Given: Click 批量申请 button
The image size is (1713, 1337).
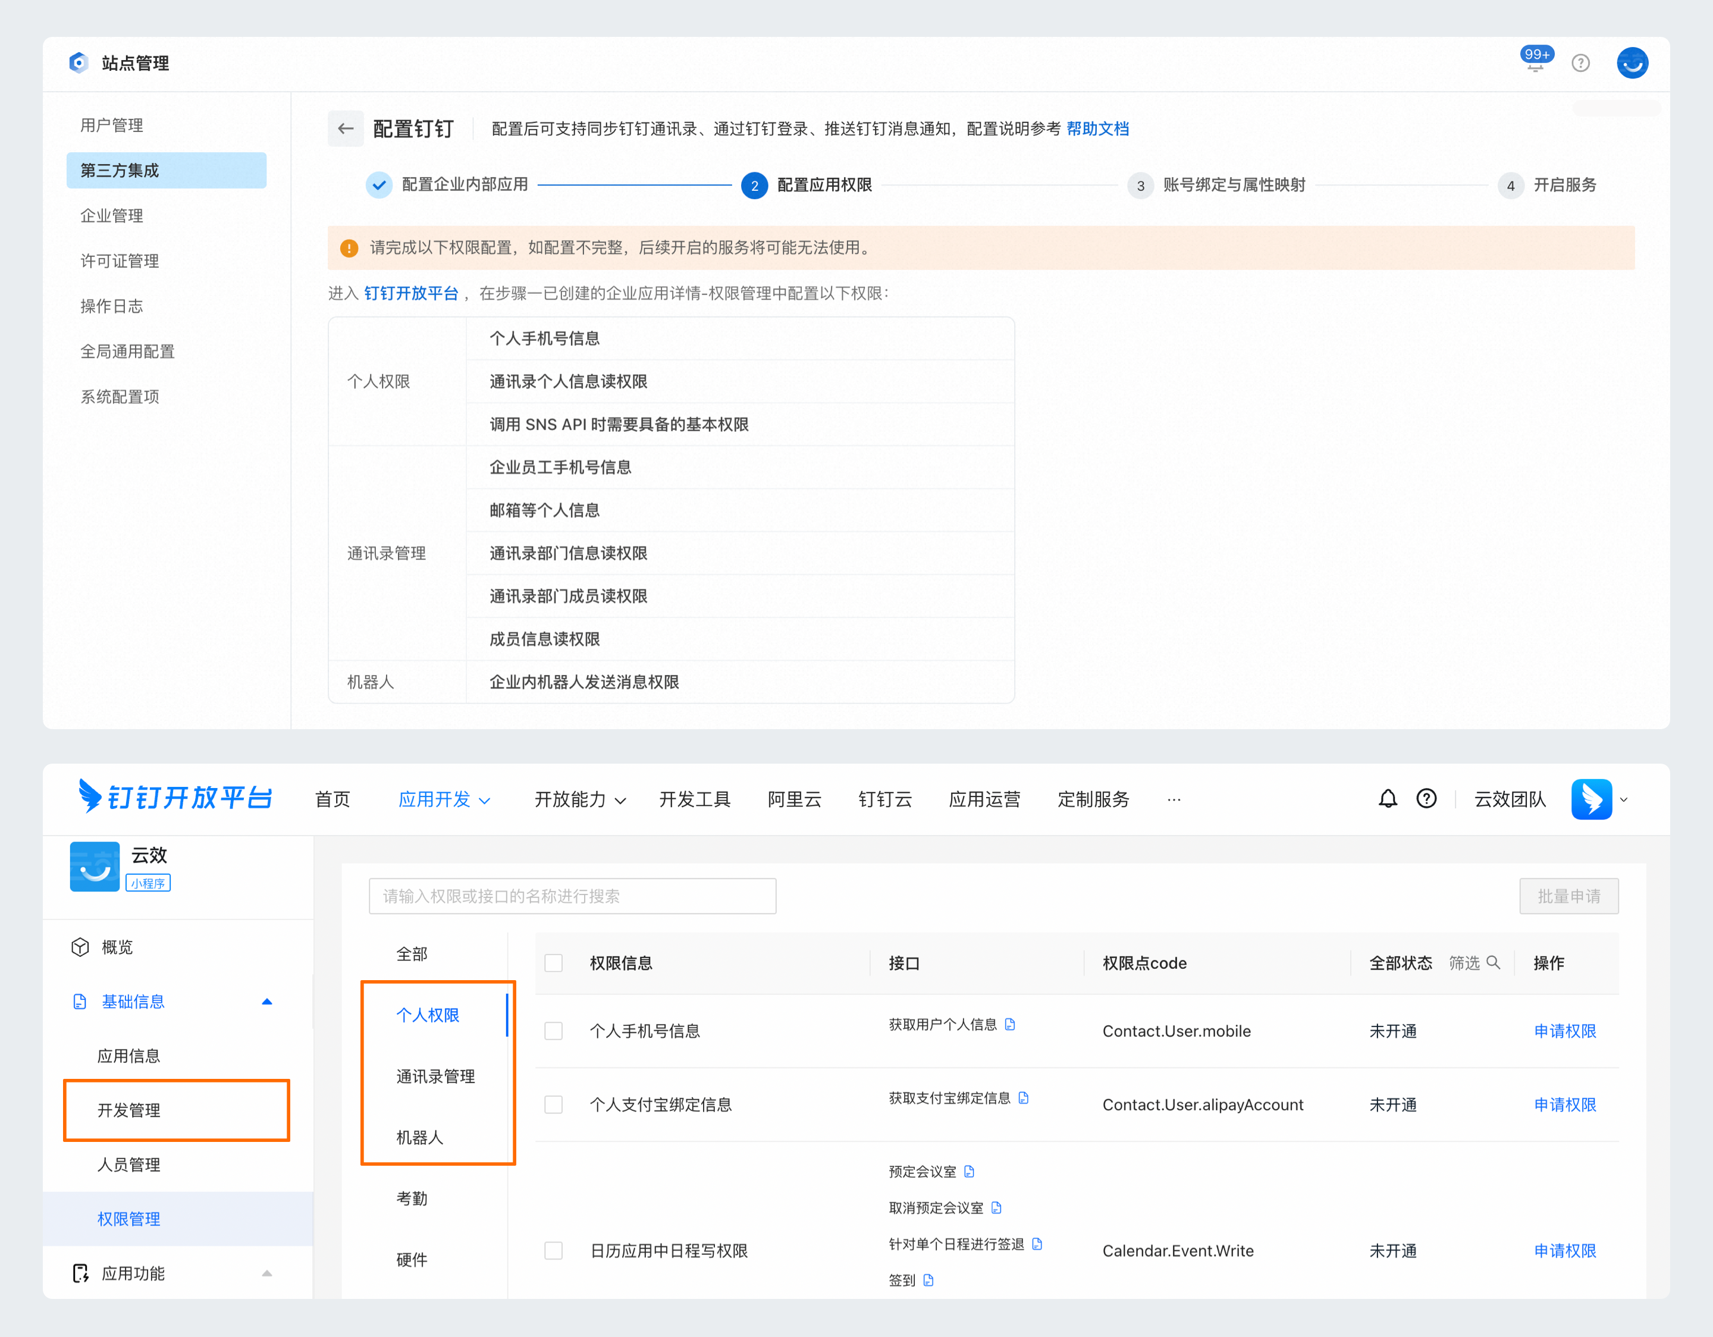Looking at the screenshot, I should pyautogui.click(x=1568, y=896).
